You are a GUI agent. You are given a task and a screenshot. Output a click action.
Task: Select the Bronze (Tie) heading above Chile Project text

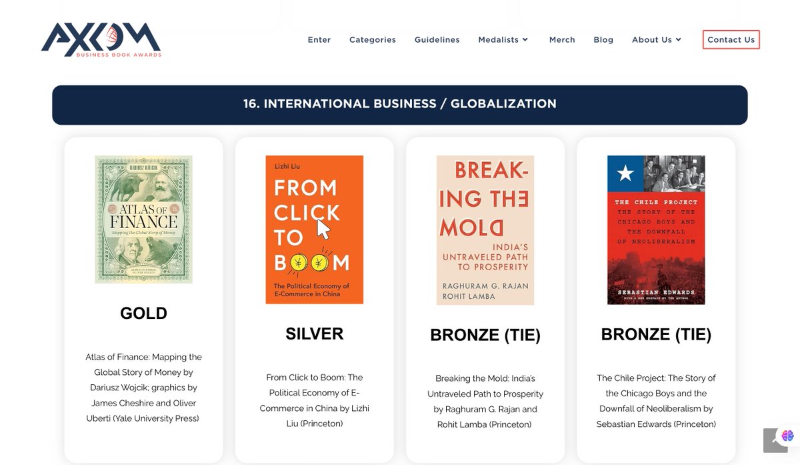click(656, 334)
